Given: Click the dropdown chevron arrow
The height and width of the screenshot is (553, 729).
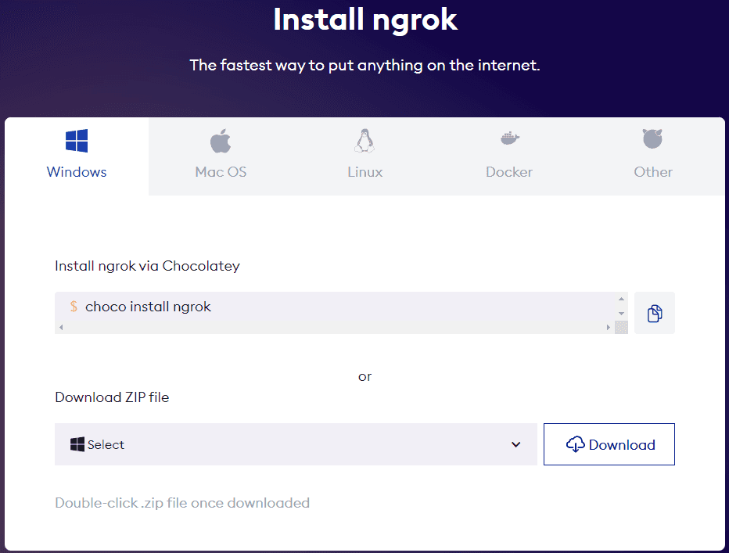Looking at the screenshot, I should pyautogui.click(x=515, y=444).
